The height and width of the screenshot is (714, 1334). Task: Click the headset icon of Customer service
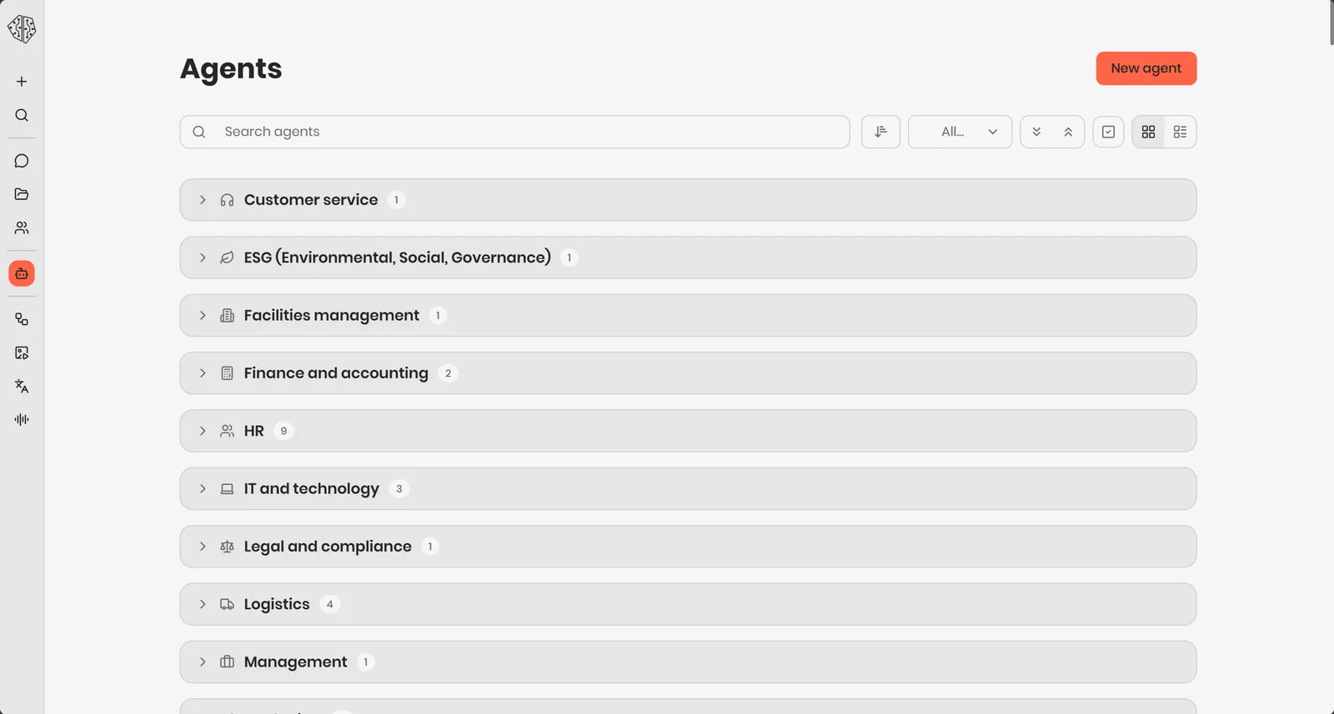tap(227, 200)
